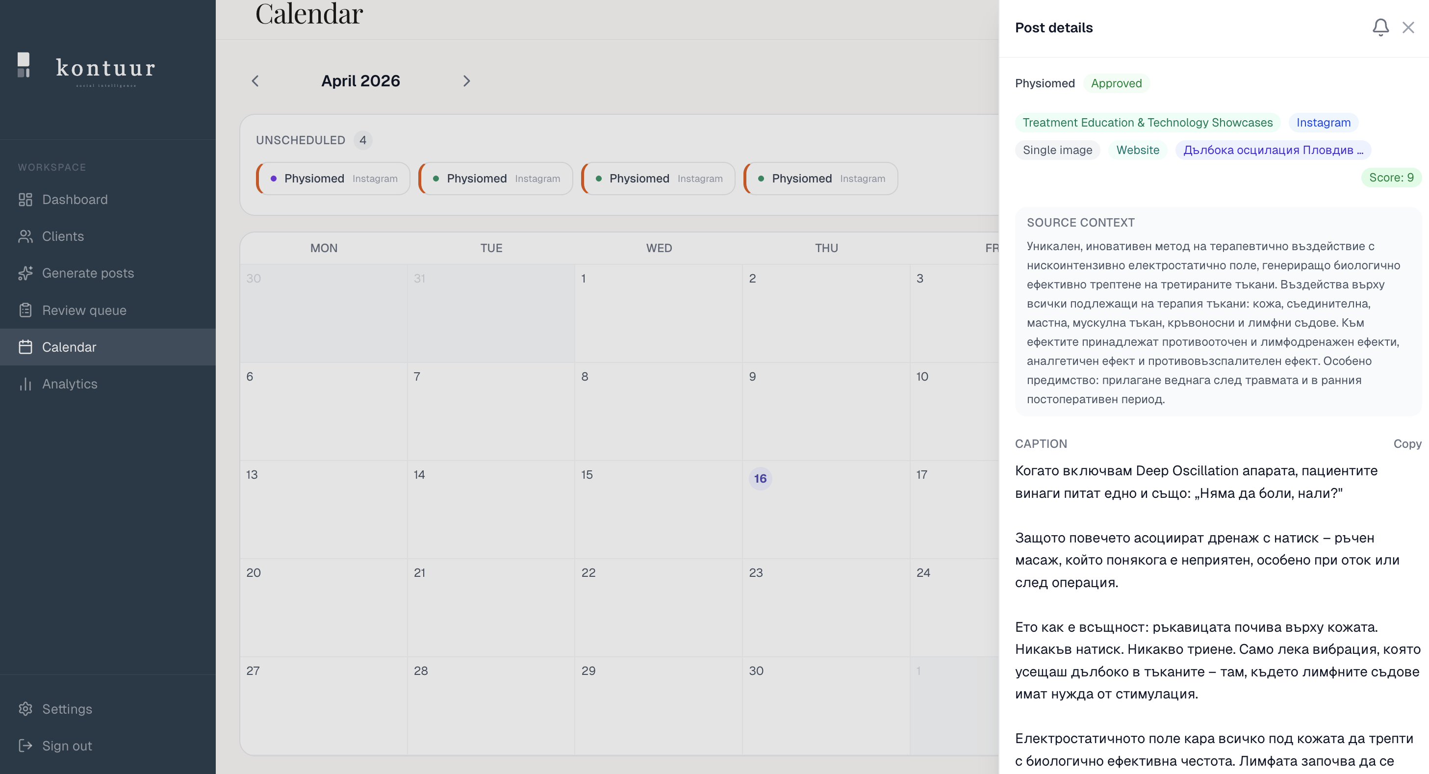Click the kontuur logo mark
The width and height of the screenshot is (1429, 774).
pos(24,65)
